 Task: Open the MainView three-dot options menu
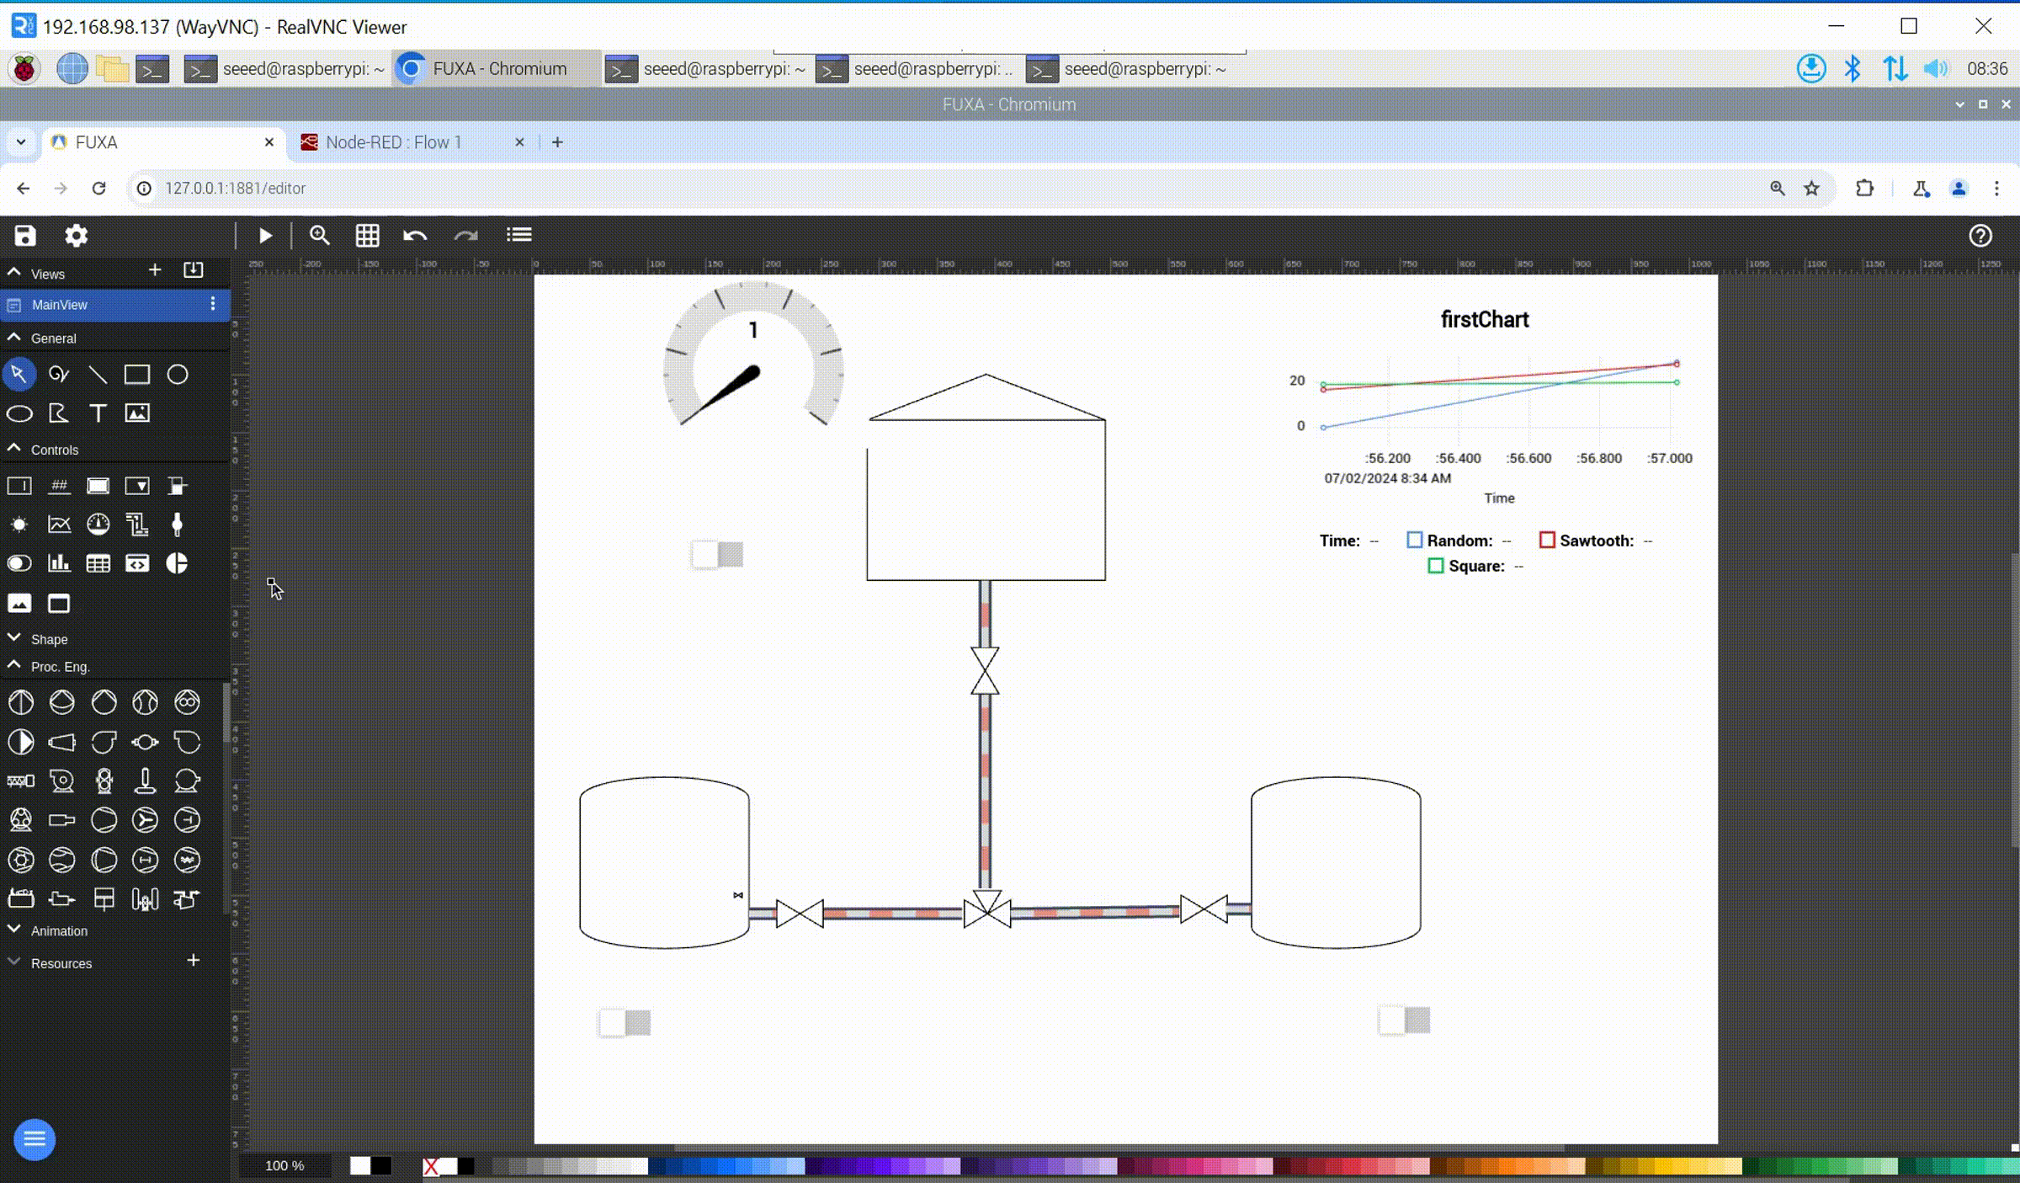(212, 304)
